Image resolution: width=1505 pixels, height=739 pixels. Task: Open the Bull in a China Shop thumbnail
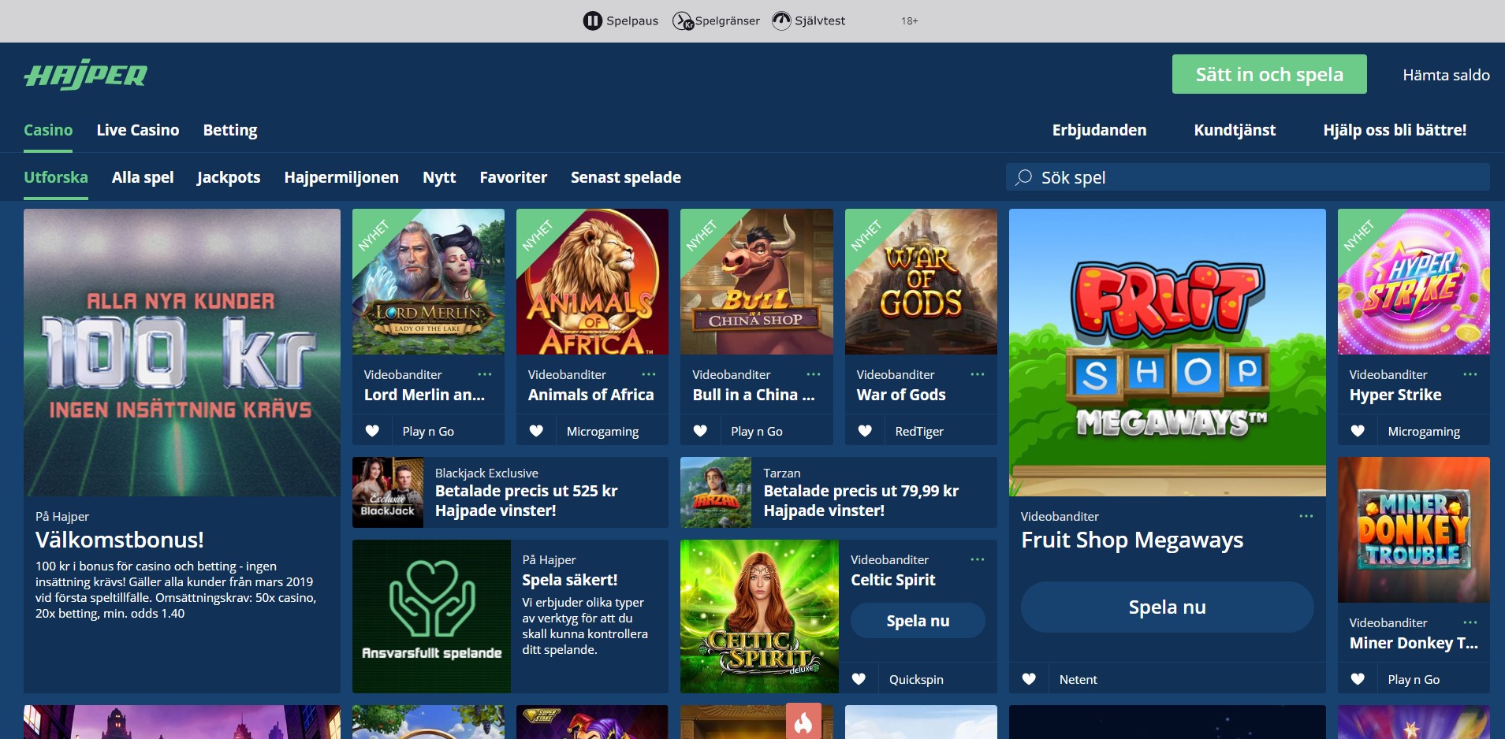pos(756,281)
